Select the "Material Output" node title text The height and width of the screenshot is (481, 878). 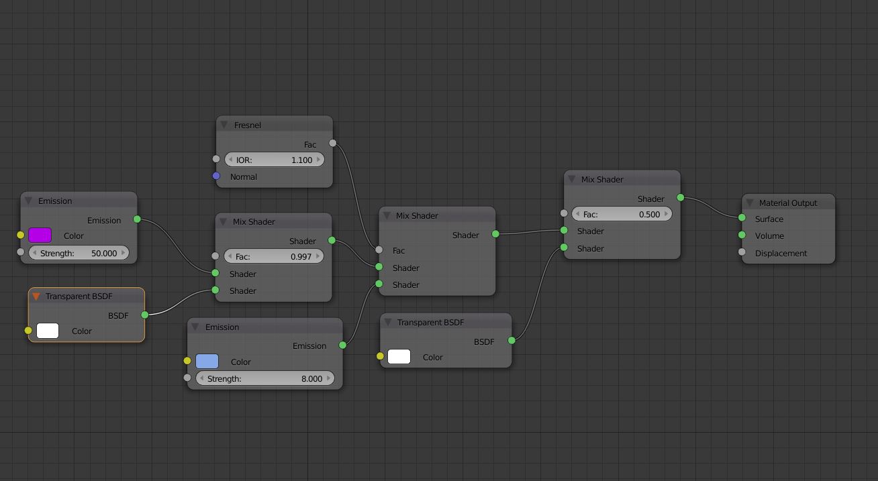click(788, 203)
